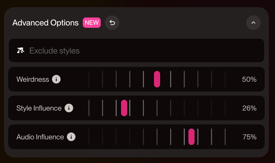
Task: Click the Audio Influence slider handle at 75%
Action: tap(191, 137)
